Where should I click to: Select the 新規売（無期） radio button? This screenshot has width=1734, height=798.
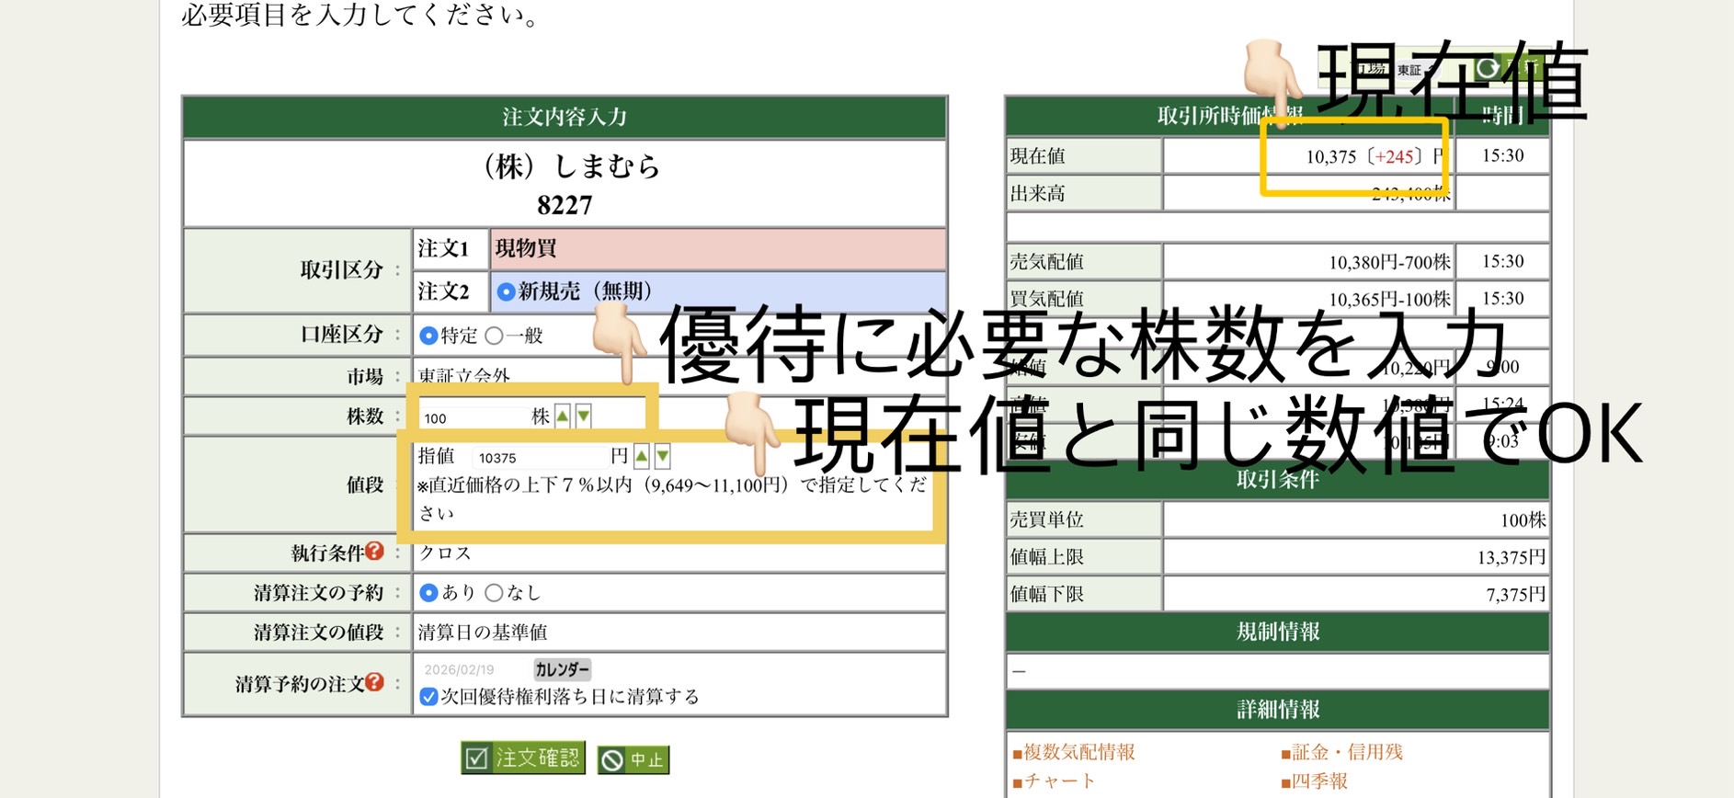pyautogui.click(x=506, y=292)
